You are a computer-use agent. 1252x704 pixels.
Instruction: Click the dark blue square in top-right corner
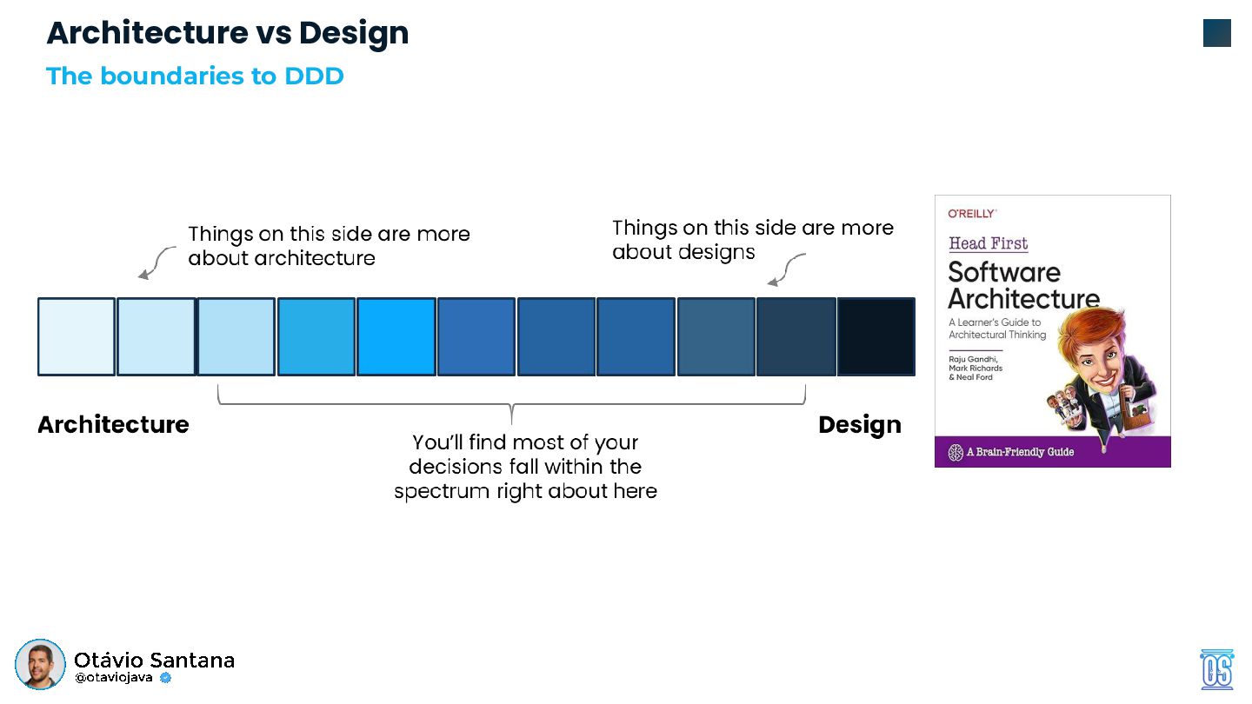(1217, 33)
